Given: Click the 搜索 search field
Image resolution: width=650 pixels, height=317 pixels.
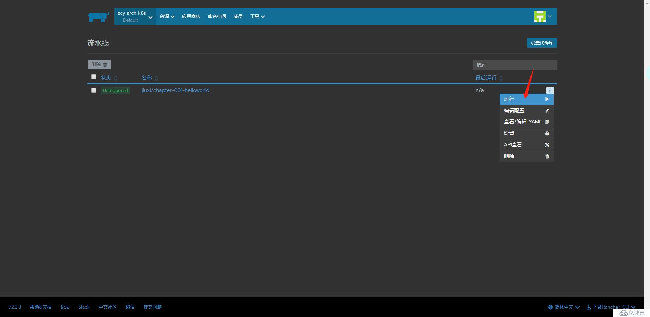Looking at the screenshot, I should pyautogui.click(x=515, y=65).
